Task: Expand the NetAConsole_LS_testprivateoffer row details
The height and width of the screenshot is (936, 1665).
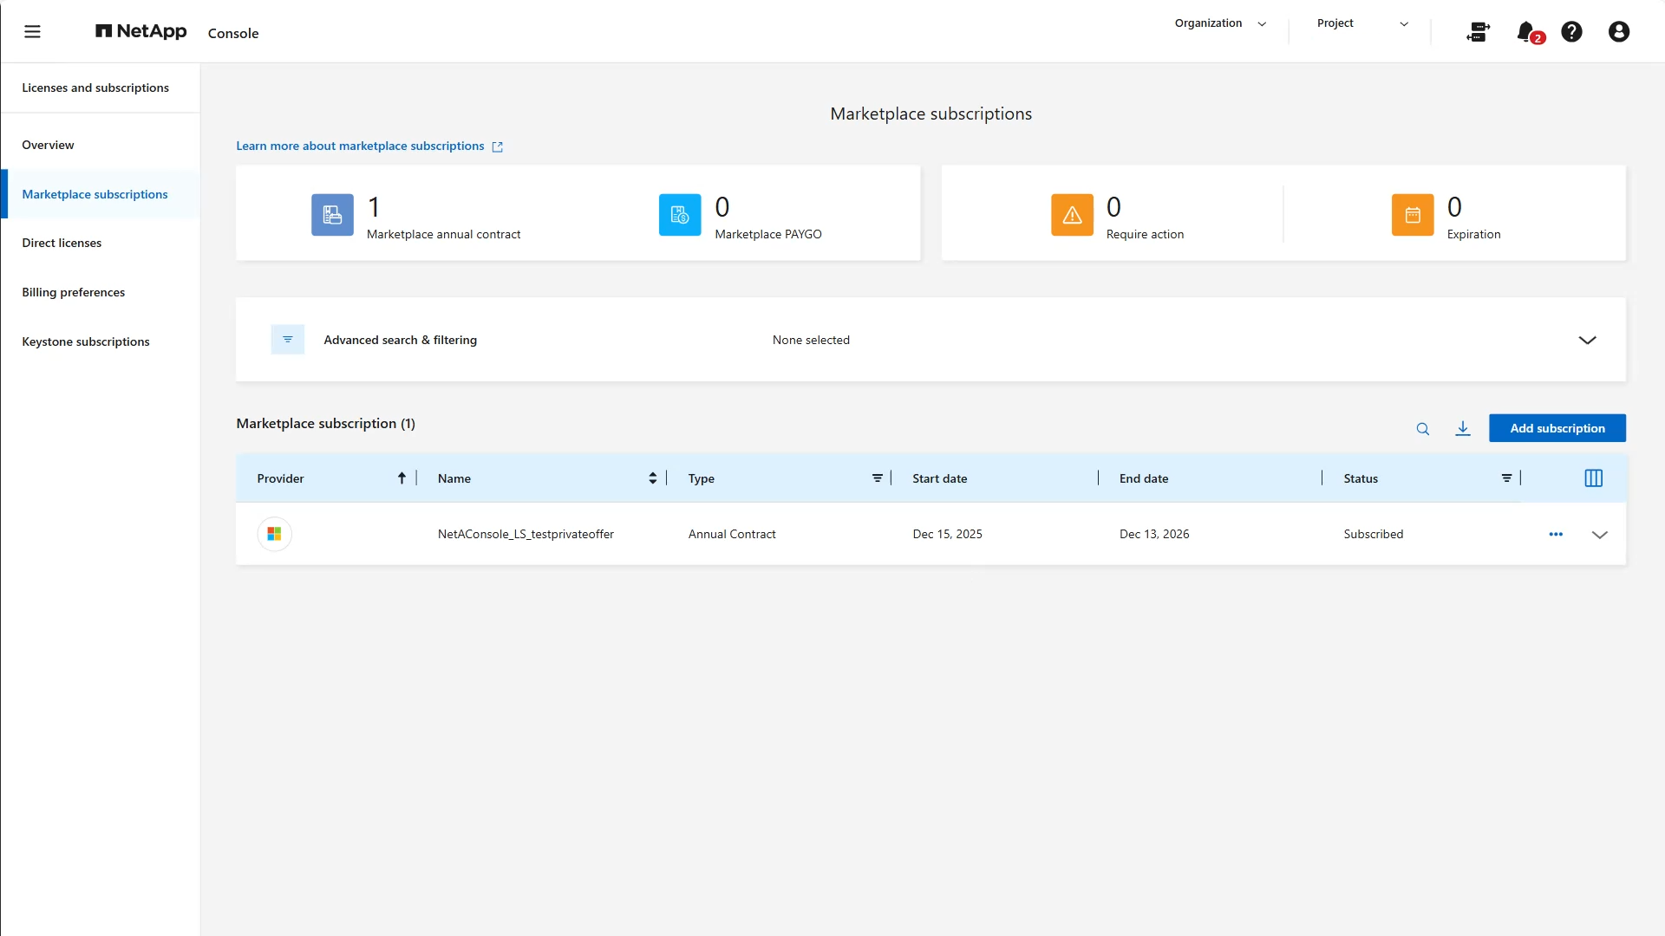Action: point(1600,535)
